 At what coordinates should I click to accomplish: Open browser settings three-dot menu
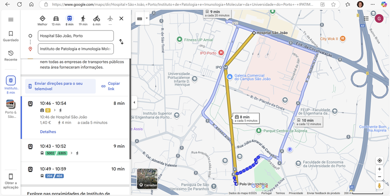pos(372,4)
